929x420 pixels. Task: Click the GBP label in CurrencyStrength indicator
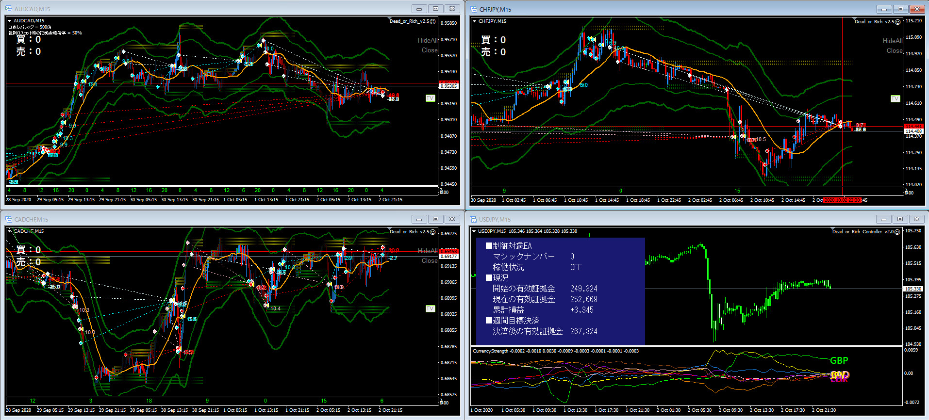coord(839,360)
